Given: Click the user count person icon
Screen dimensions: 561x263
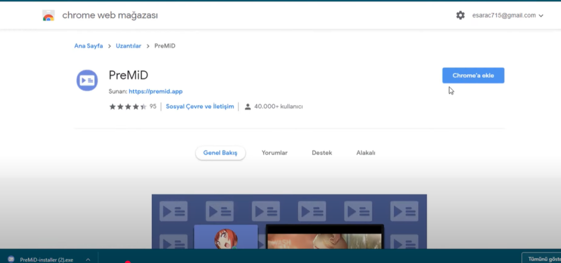Looking at the screenshot, I should click(x=248, y=106).
